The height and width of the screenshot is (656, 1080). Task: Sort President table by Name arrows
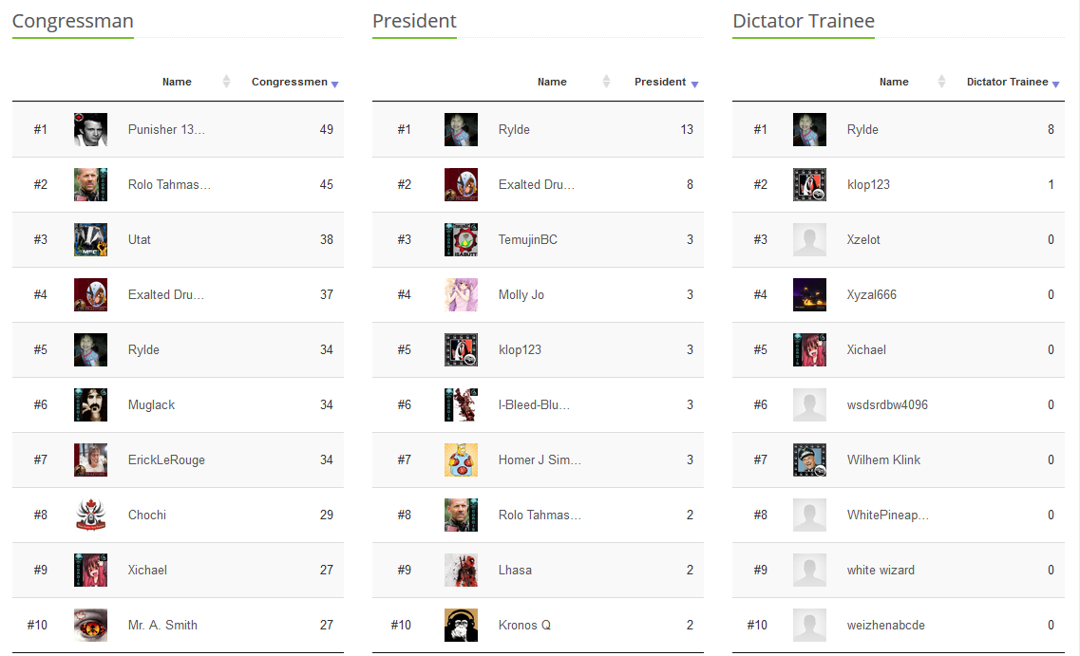(x=606, y=82)
